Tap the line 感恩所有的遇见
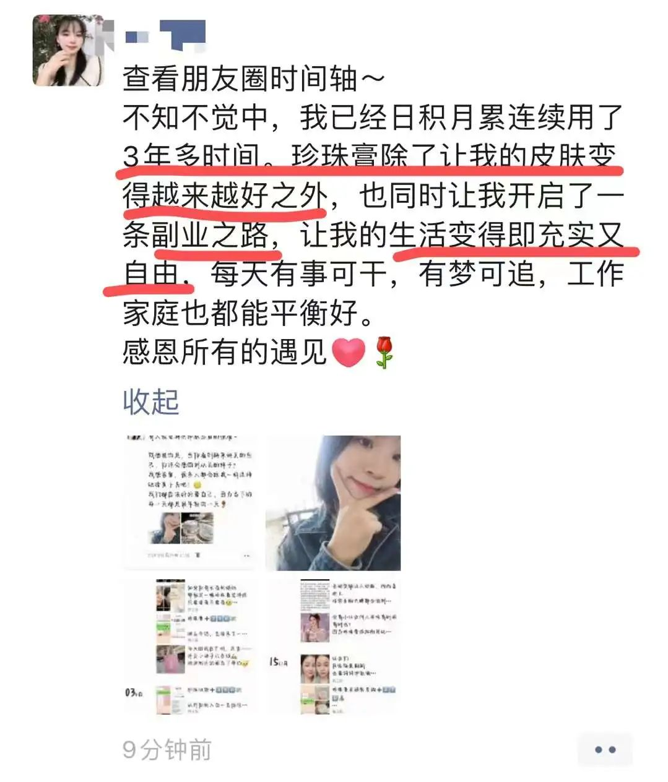668x782 pixels. coord(225,353)
